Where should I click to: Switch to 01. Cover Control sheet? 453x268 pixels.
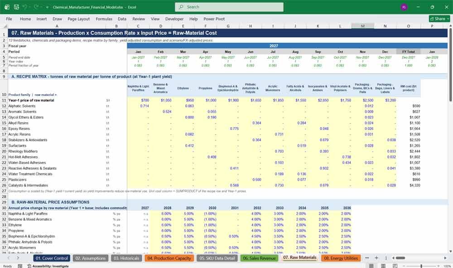52,258
